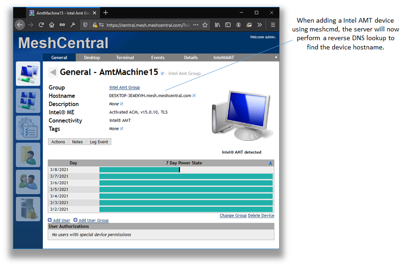Viewport: 406px width, 267px height.
Task: Click the Delete Device link
Action: [x=261, y=215]
